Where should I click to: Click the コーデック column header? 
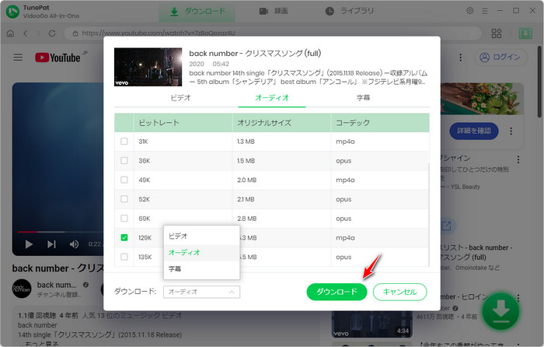tap(380, 123)
